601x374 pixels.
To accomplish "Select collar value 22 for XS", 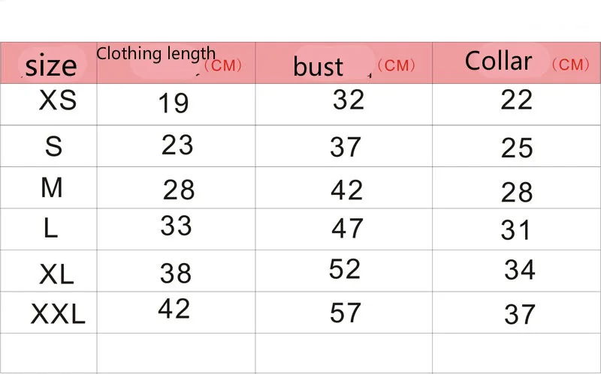I will tap(516, 100).
